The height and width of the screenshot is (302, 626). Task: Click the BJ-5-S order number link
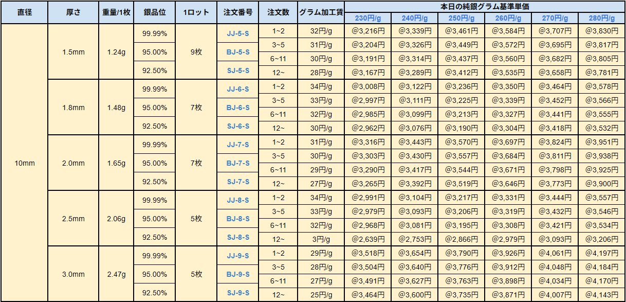tap(238, 52)
